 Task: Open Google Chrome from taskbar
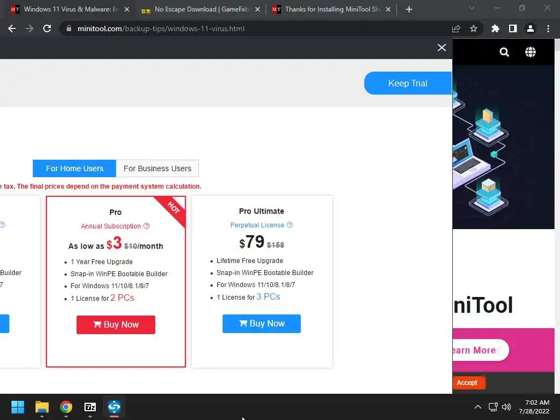click(66, 407)
